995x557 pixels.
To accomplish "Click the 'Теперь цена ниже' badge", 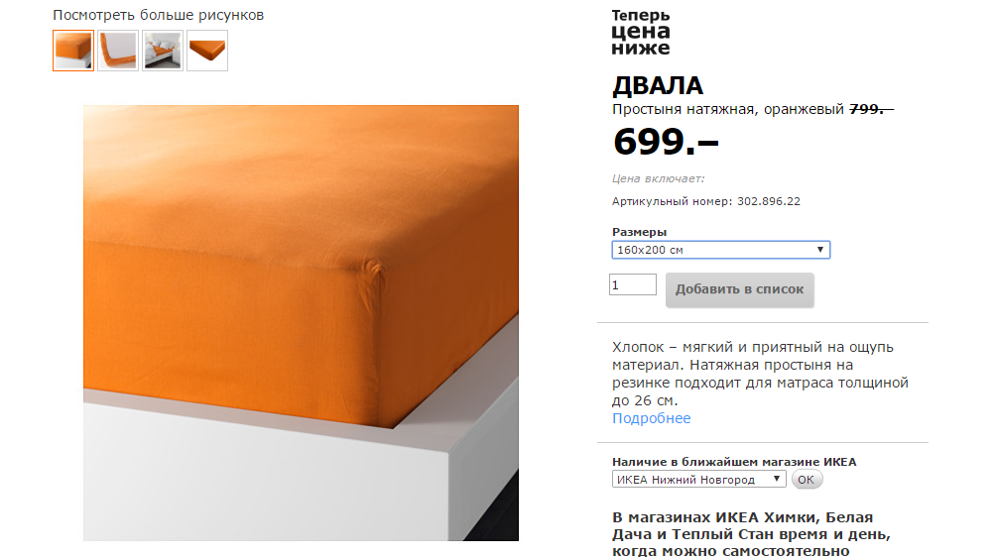I will [641, 33].
